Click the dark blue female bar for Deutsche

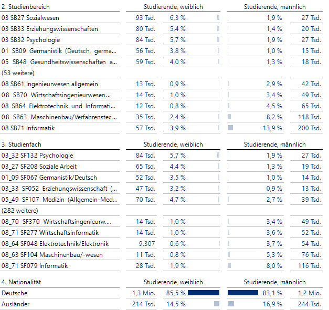pyautogui.click(x=203, y=293)
